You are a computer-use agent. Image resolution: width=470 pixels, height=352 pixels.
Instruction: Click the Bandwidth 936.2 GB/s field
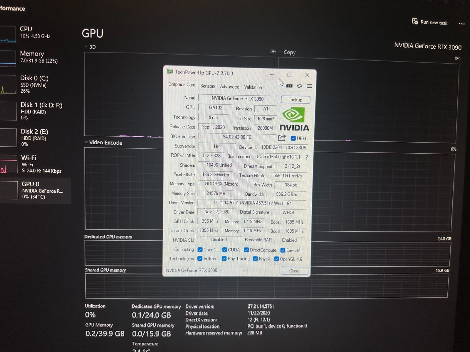coord(286,194)
